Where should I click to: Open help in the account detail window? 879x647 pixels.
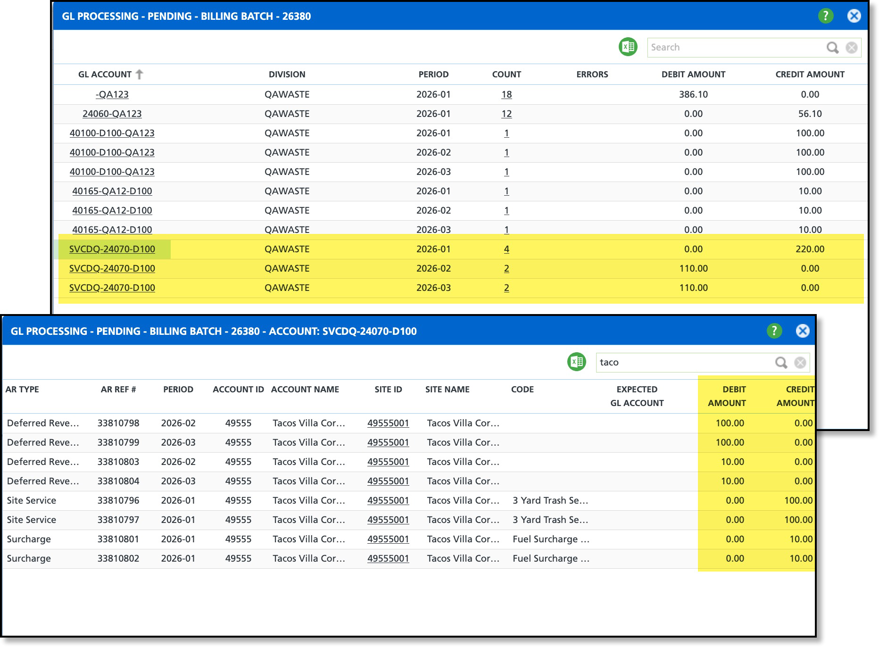click(x=774, y=331)
